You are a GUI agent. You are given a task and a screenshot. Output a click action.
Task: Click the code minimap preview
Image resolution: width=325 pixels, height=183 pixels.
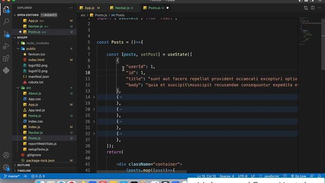310,31
